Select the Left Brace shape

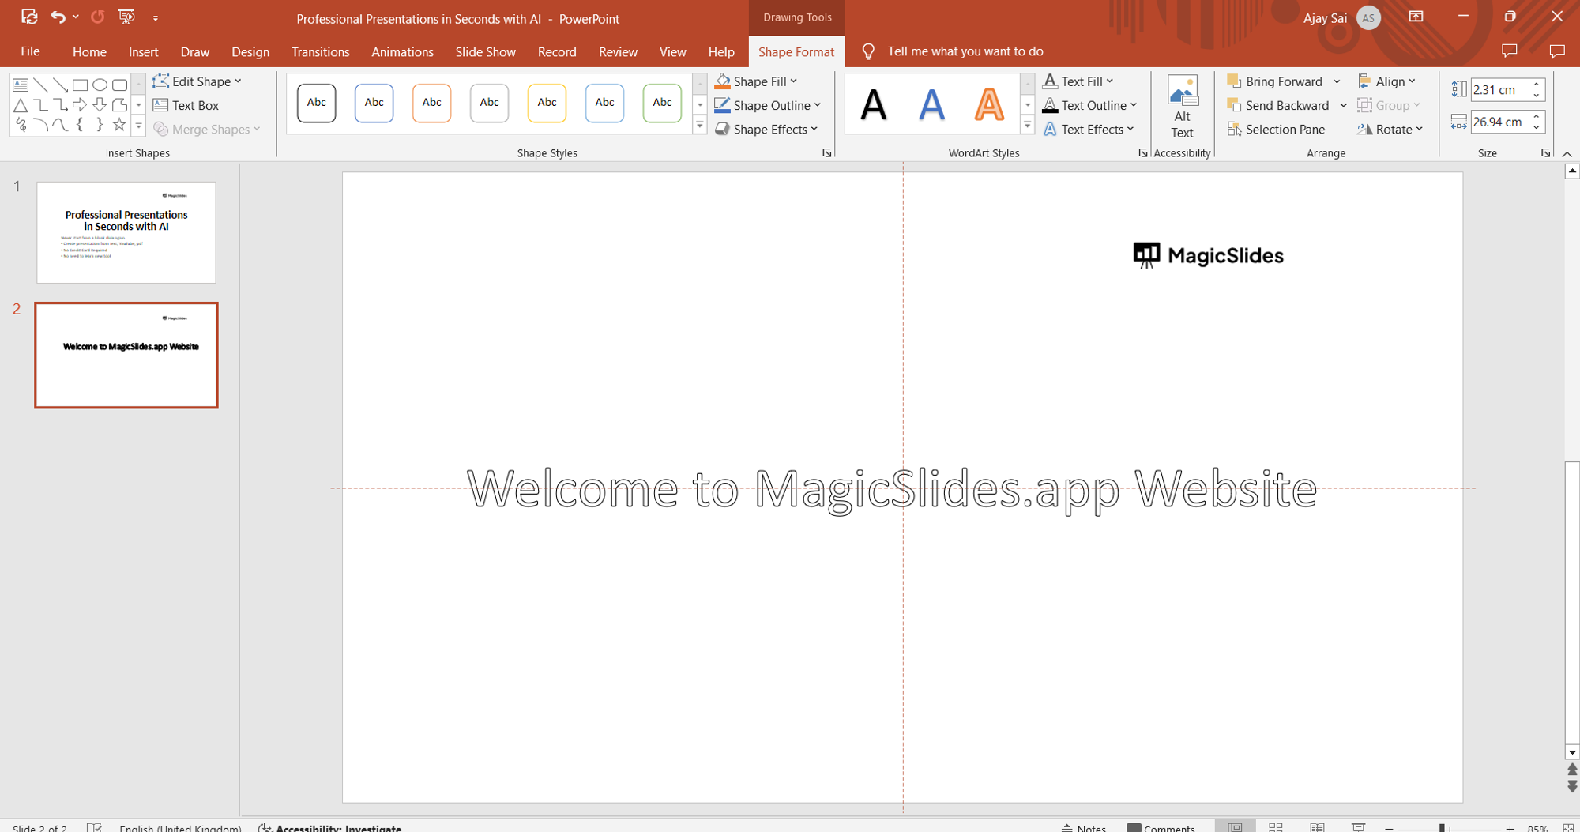pyautogui.click(x=80, y=124)
